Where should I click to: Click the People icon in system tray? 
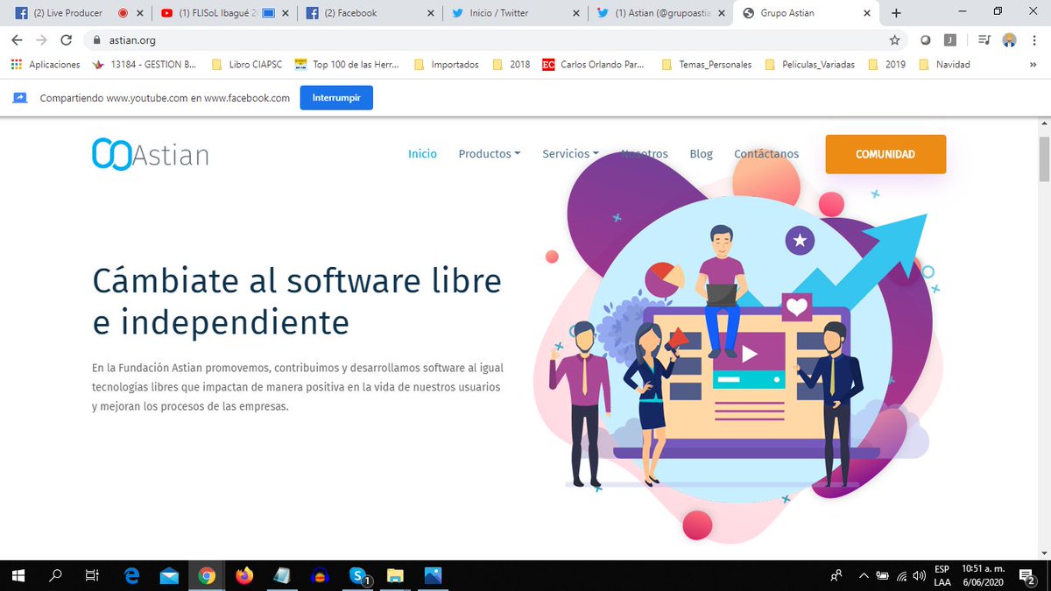tap(836, 575)
